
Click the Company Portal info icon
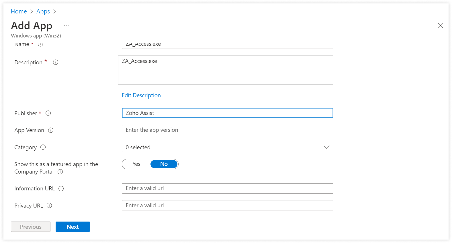(60, 172)
